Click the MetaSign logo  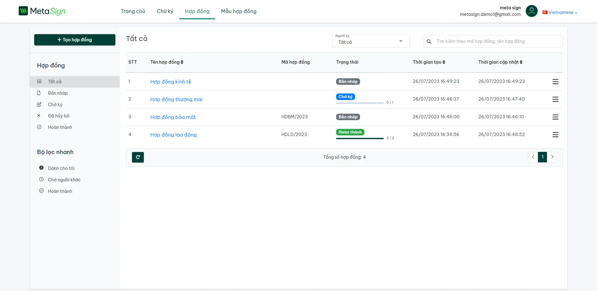click(42, 11)
